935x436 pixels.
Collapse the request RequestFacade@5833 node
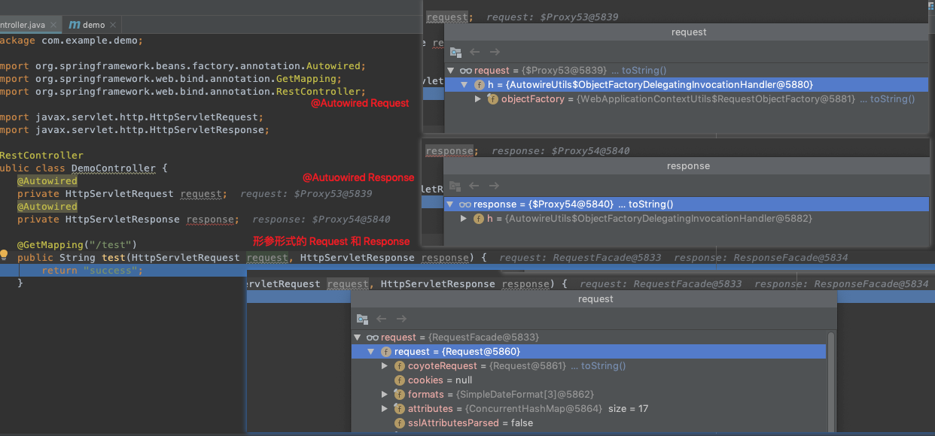[358, 338]
